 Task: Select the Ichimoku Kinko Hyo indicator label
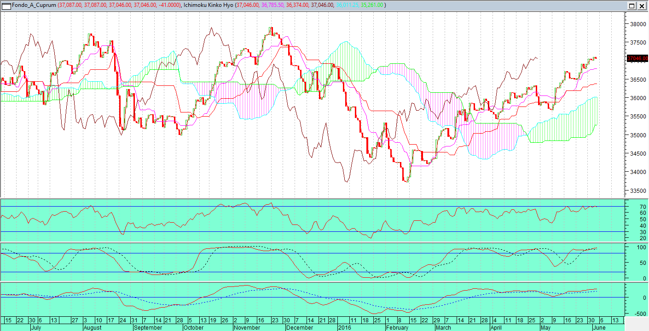point(208,5)
